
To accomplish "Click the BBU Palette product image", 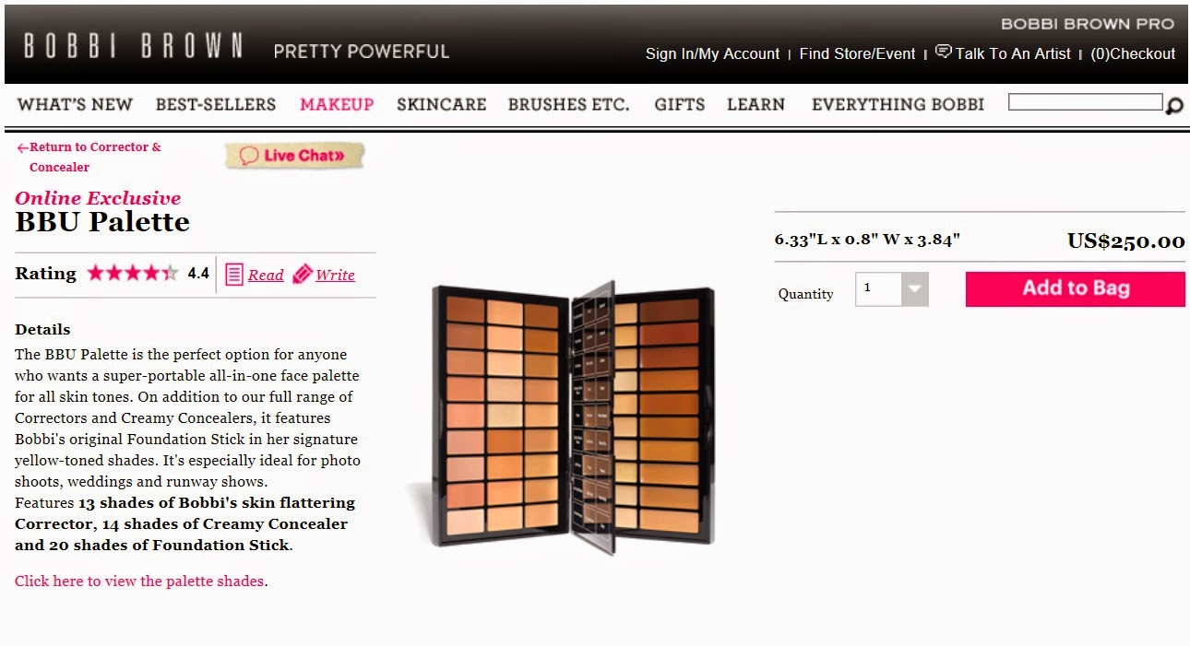I will pos(572,415).
